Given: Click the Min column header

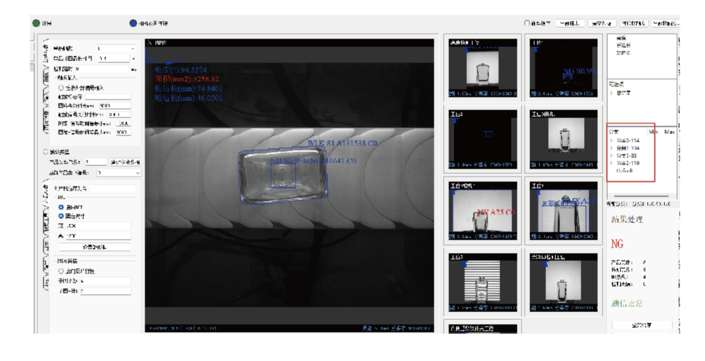Looking at the screenshot, I should [653, 132].
